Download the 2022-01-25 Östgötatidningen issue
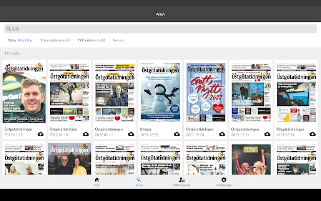The height and width of the screenshot is (201, 321). coord(40,134)
